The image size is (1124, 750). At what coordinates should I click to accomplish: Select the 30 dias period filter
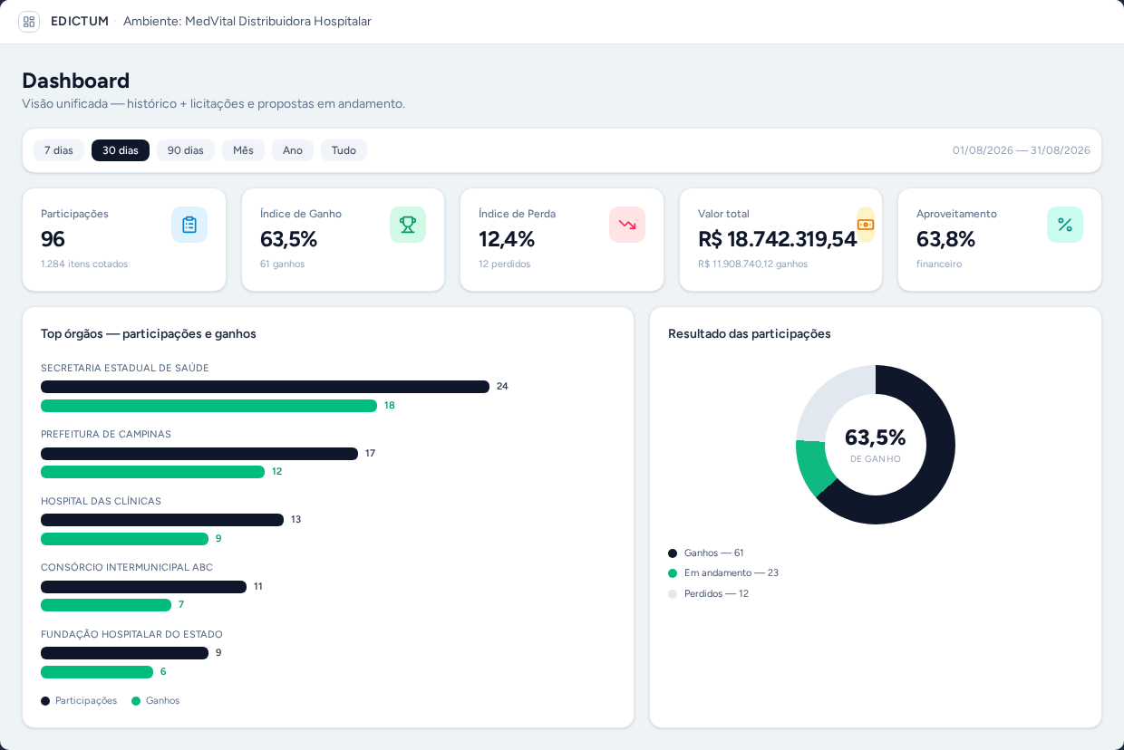tap(121, 150)
